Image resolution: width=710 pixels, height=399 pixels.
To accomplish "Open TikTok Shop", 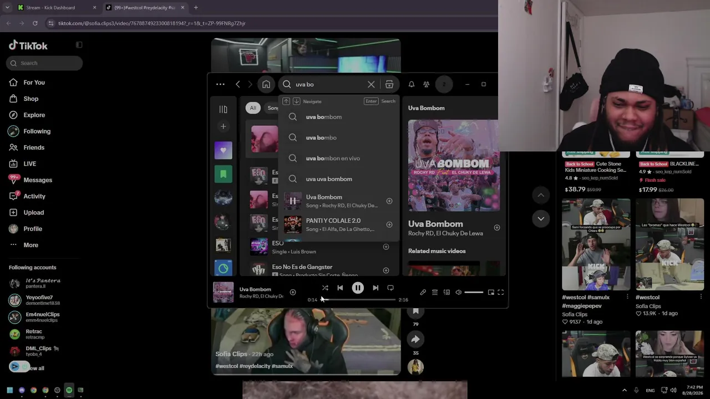I will tap(31, 99).
